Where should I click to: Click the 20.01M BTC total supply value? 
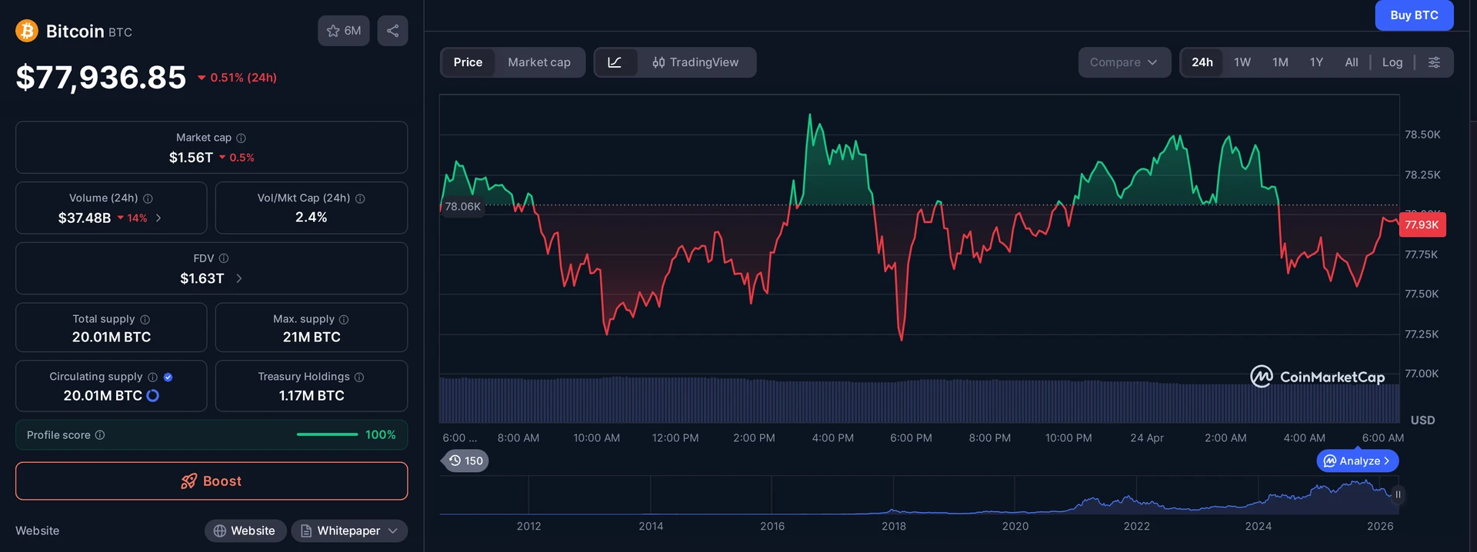pyautogui.click(x=112, y=337)
